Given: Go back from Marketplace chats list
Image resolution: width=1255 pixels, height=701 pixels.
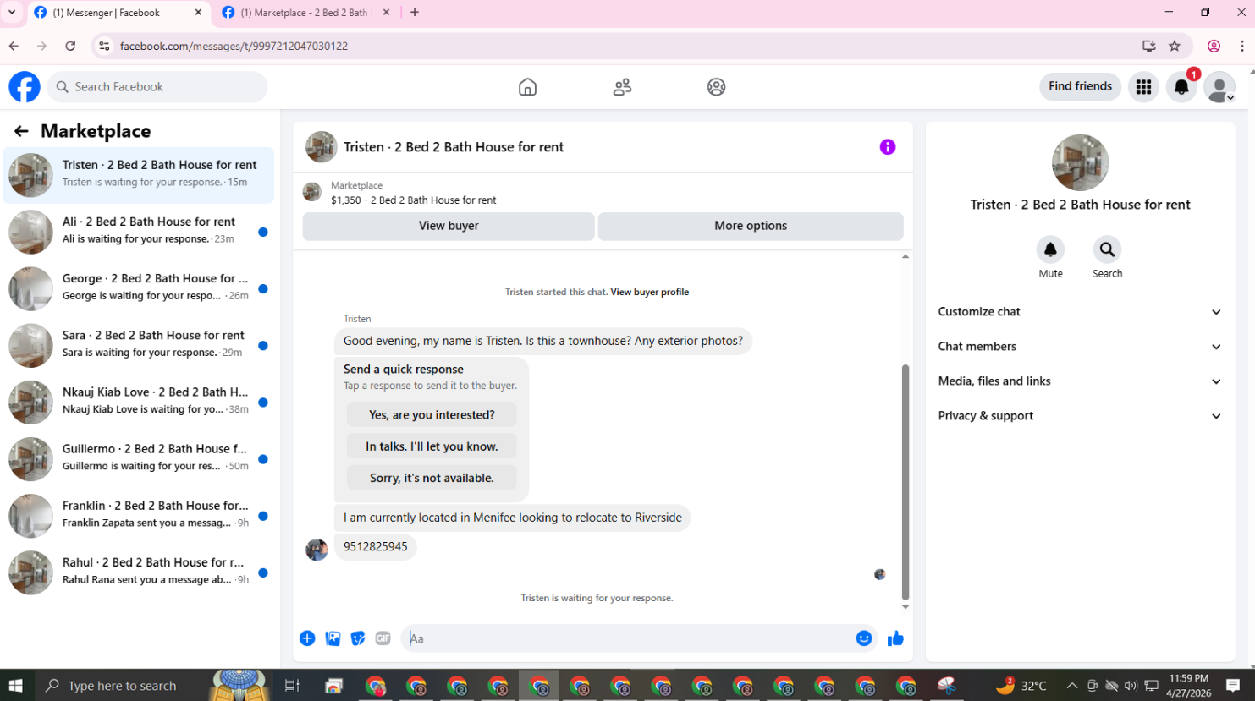Looking at the screenshot, I should click(21, 131).
